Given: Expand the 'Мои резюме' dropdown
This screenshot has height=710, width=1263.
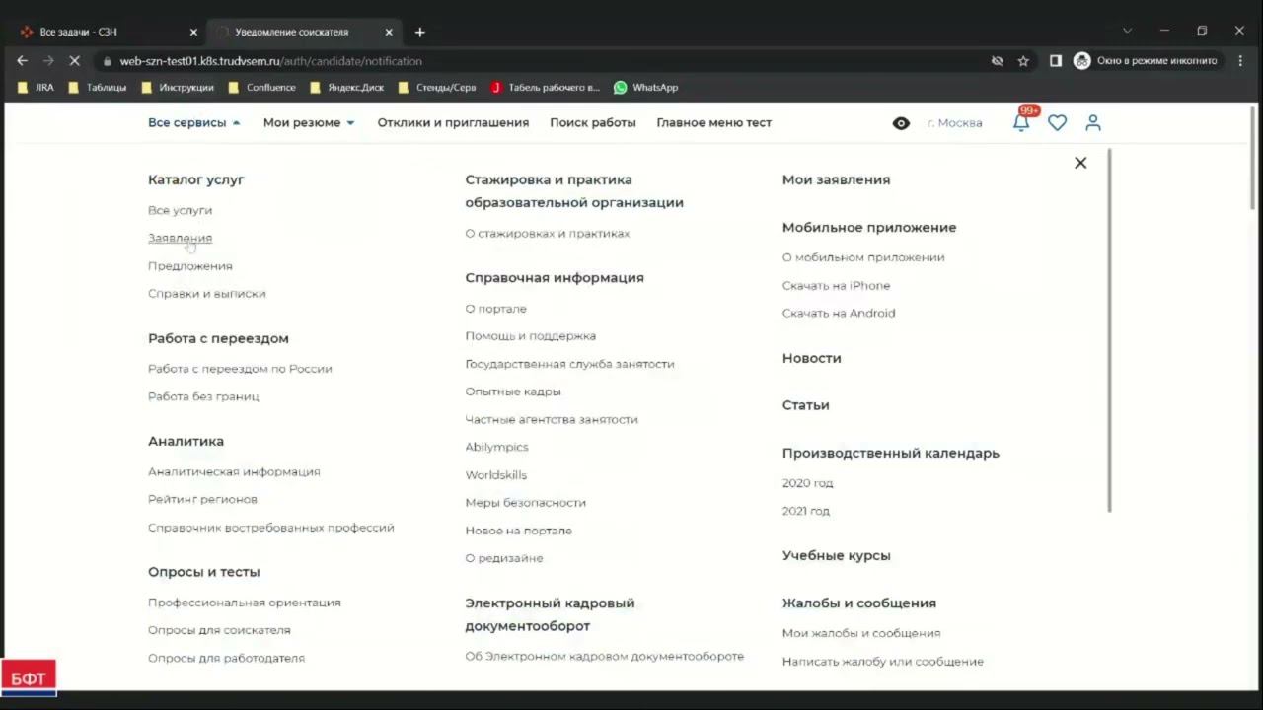Looking at the screenshot, I should (x=309, y=122).
